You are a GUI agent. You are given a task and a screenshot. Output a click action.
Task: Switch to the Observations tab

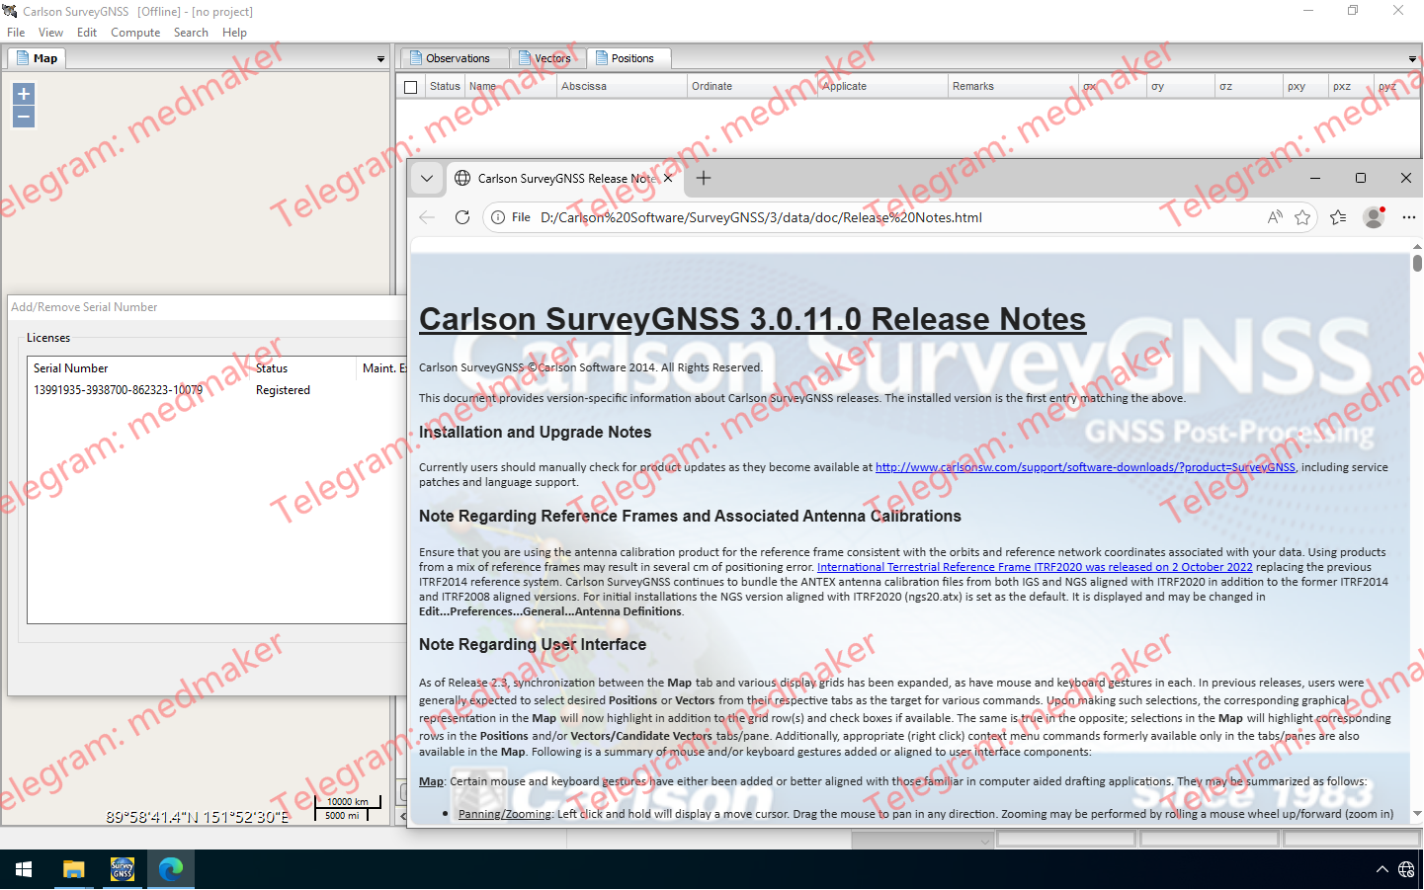457,58
